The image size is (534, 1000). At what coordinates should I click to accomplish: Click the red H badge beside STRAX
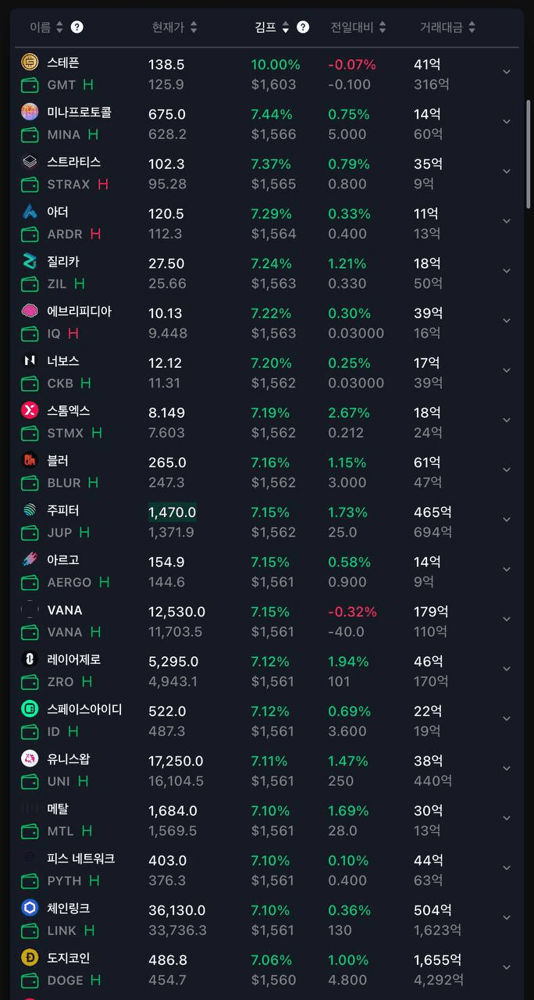pos(102,184)
